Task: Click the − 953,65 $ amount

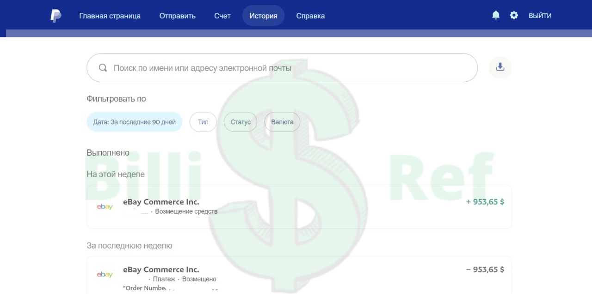Action: point(485,270)
